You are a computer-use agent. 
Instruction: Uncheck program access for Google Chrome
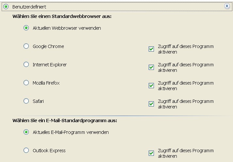151,49
